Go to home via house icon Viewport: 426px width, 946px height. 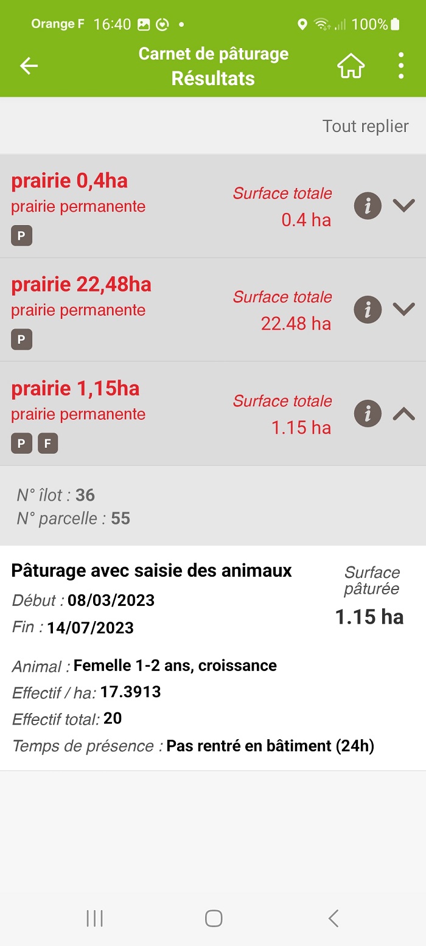pyautogui.click(x=351, y=66)
